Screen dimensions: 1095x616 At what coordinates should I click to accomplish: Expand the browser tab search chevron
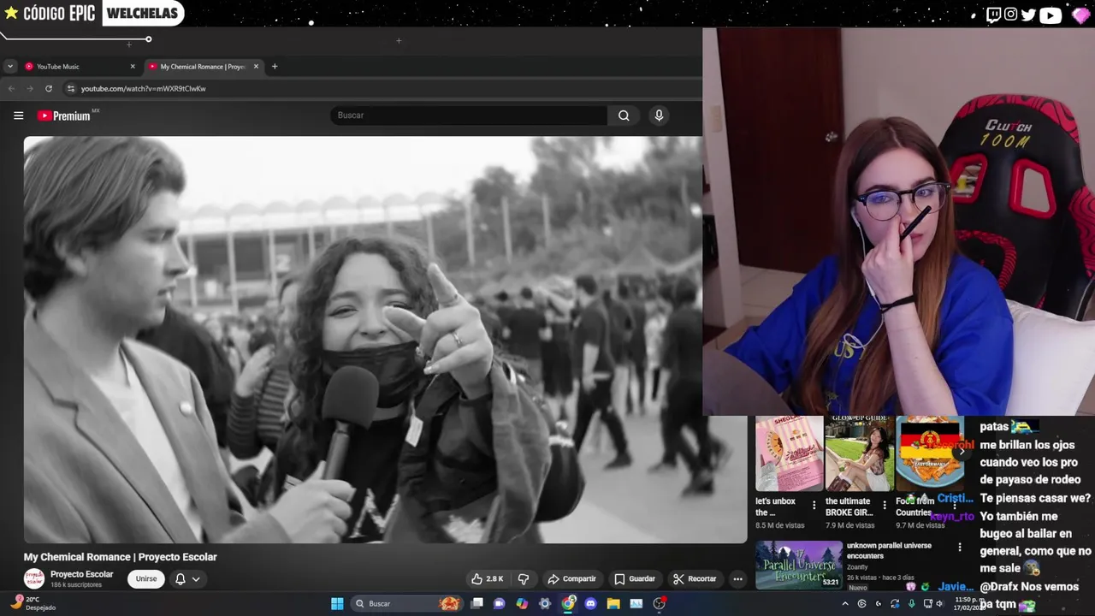click(10, 67)
